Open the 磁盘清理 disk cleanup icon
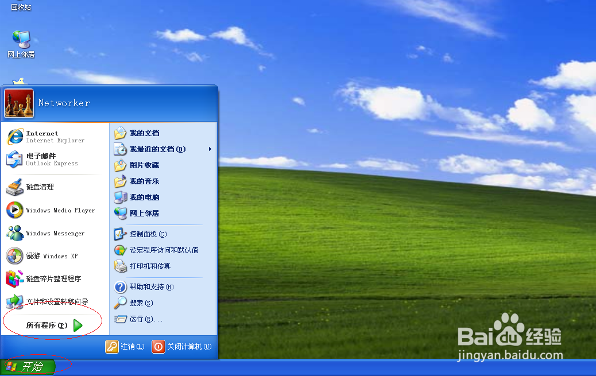The width and height of the screenshot is (596, 376). tap(14, 187)
